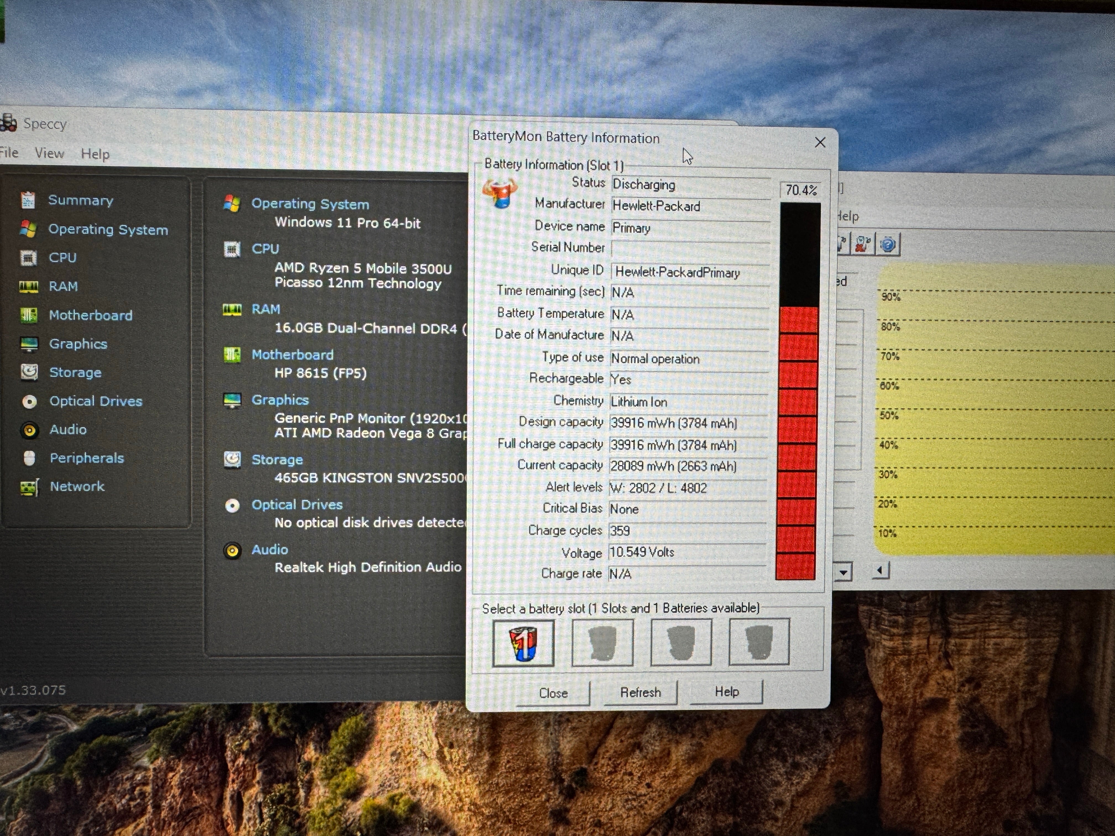This screenshot has width=1115, height=836.
Task: Select the second greyed battery slot
Action: (602, 642)
